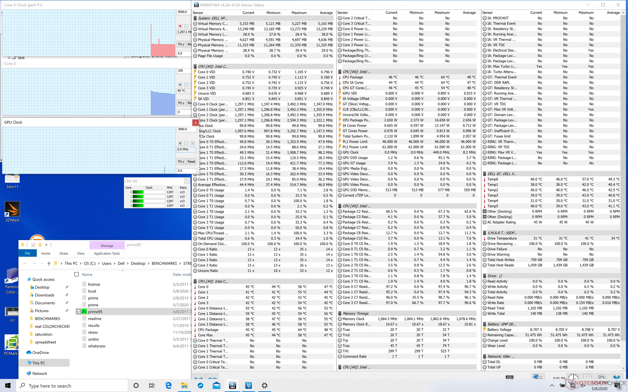Open Settings gear in the taskbar

[264, 385]
